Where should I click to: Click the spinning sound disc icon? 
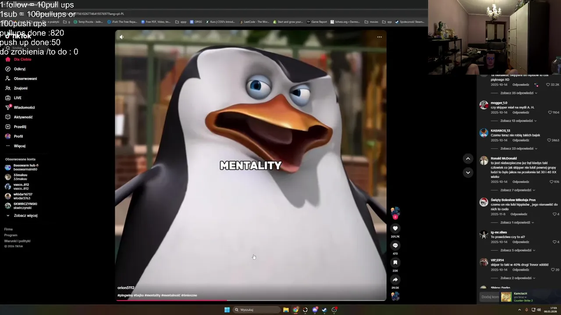click(395, 296)
